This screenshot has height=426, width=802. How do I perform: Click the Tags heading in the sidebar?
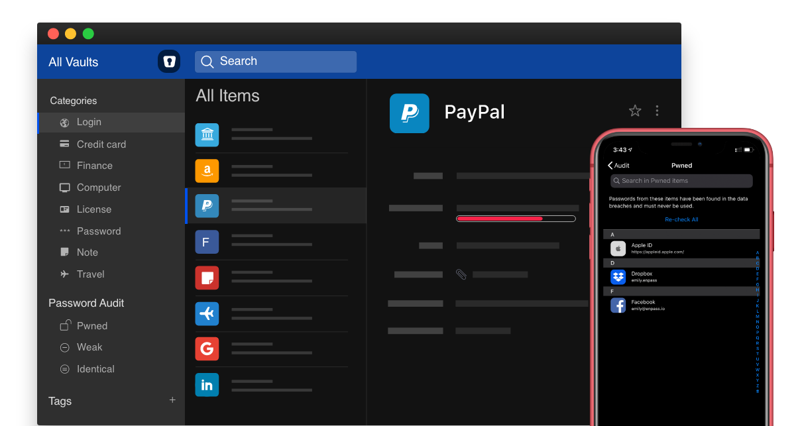(60, 401)
